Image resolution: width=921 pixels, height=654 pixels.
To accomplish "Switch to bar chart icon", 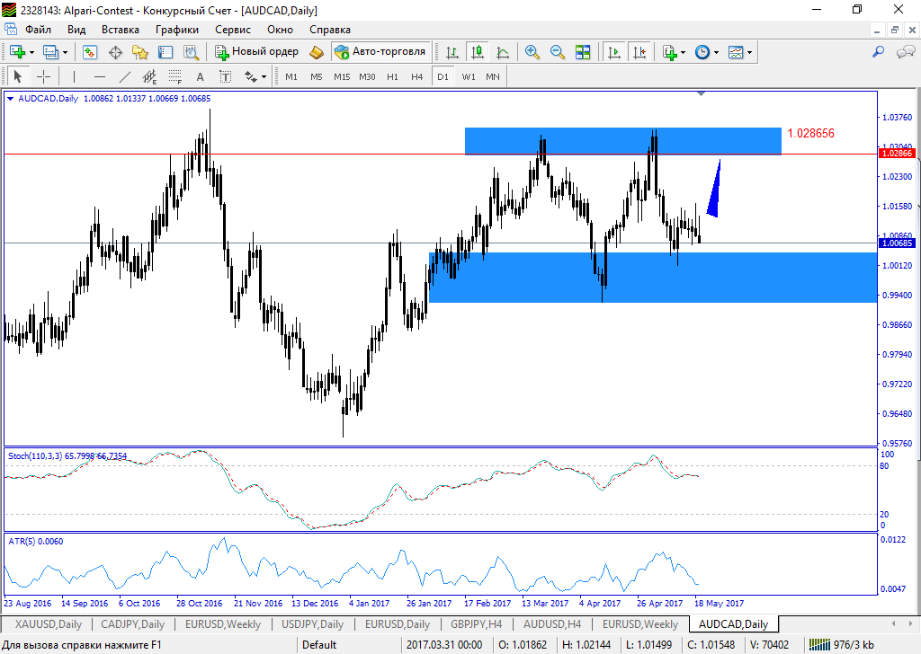I will [452, 52].
